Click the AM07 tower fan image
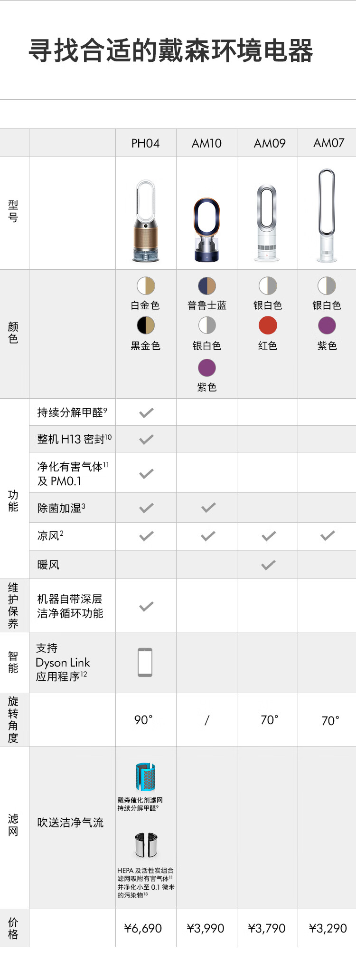356x972 pixels. (327, 215)
